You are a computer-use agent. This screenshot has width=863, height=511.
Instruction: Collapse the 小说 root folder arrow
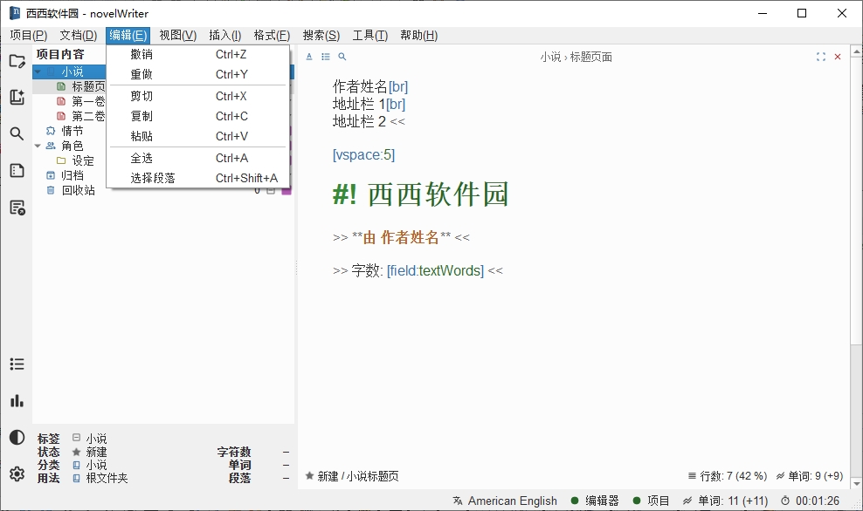point(38,72)
